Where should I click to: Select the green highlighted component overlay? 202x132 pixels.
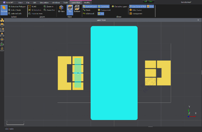(78, 73)
